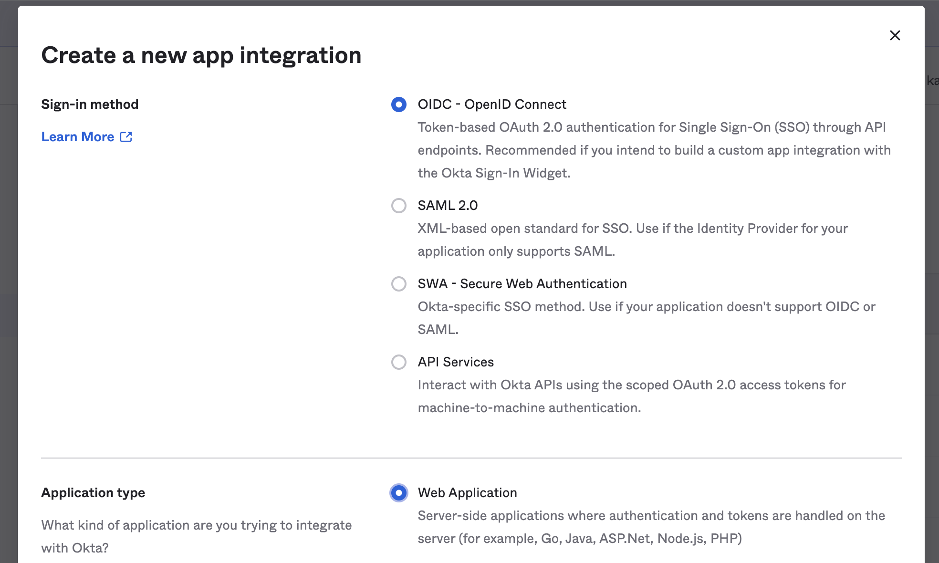
Task: Click the Server-side applications description text
Action: tap(651, 527)
